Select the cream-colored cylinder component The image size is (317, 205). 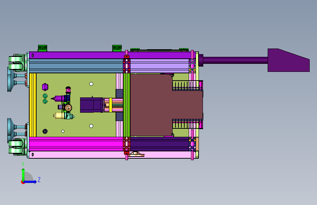click(60, 116)
